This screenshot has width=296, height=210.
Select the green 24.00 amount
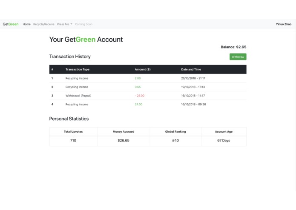[x=138, y=104]
